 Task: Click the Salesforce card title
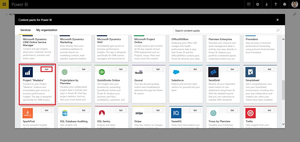pyautogui.click(x=177, y=80)
